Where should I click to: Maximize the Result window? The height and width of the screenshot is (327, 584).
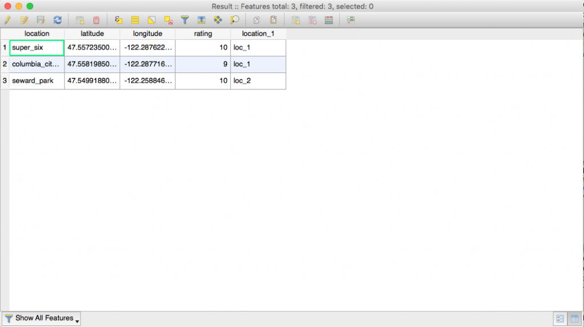click(x=30, y=6)
